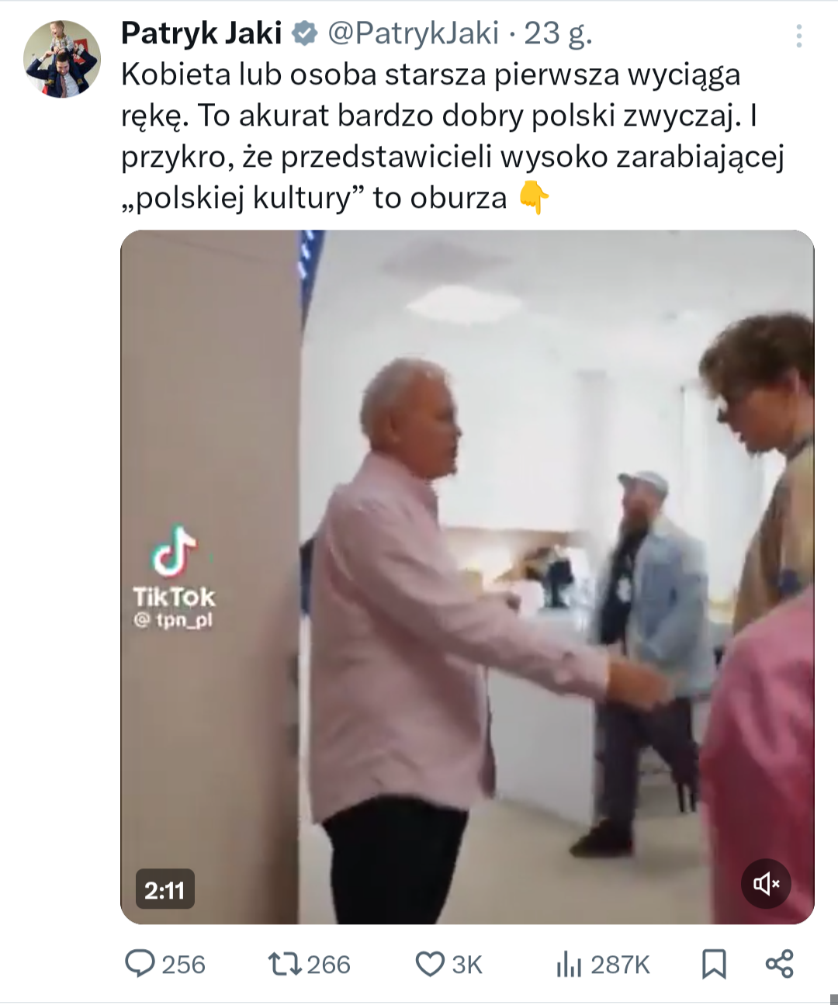
Task: Open Patryk Jaki's profile avatar
Action: pos(62,59)
